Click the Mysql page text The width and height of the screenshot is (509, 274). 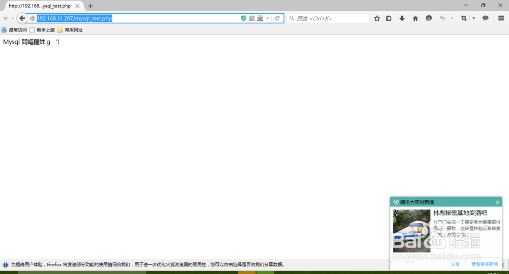(x=31, y=42)
